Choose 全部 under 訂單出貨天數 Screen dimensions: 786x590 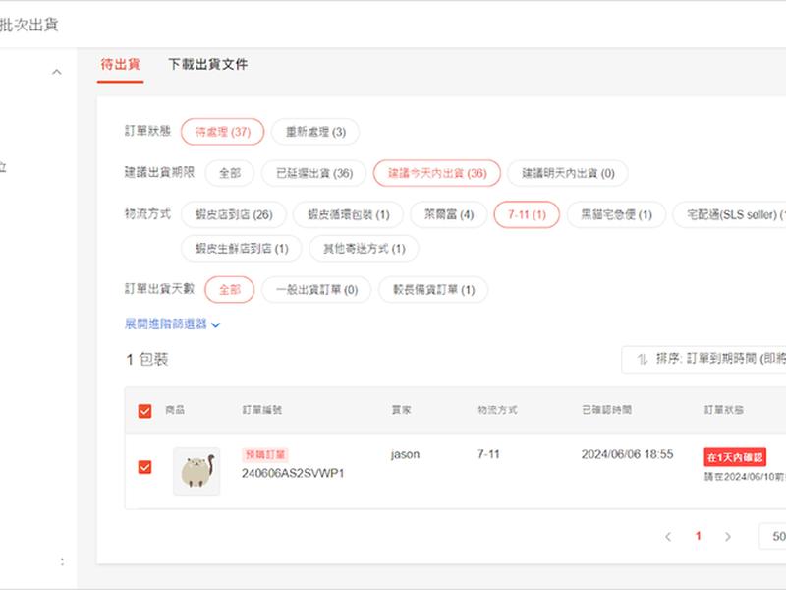(230, 290)
